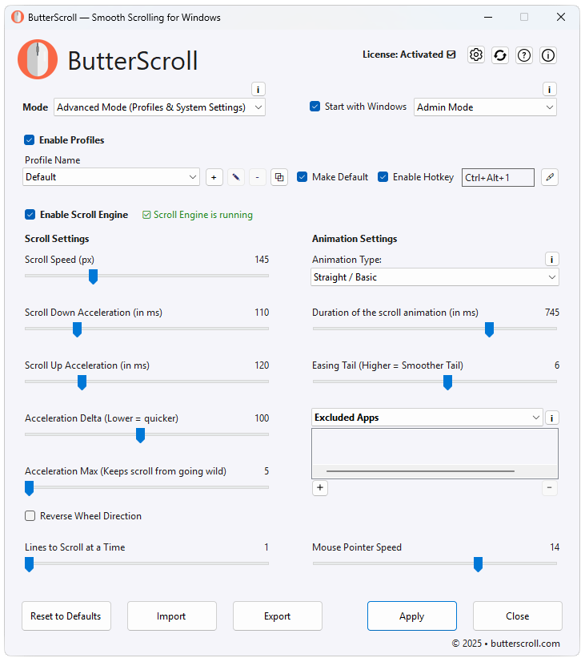Uncheck Enable Scroll Engine
Screen dimensions: 585x662
[x=30, y=214]
